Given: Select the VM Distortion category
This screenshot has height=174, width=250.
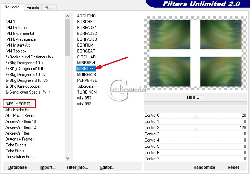Looking at the screenshot, I should (x=17, y=28).
